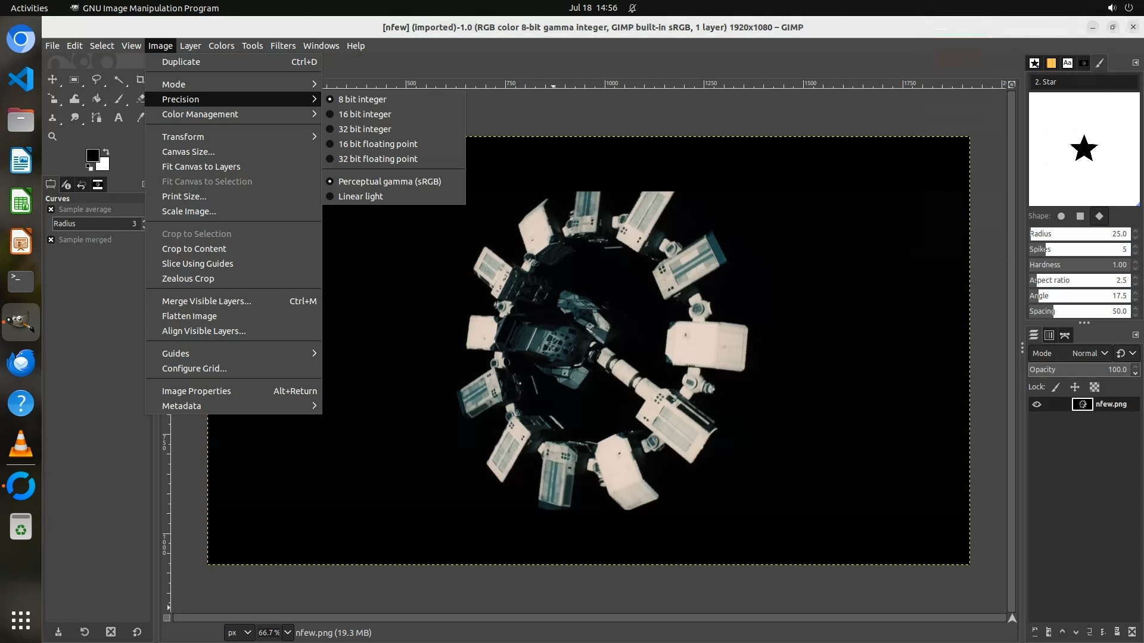The height and width of the screenshot is (643, 1144).
Task: Toggle Sample merged checkbox
Action: 51,239
